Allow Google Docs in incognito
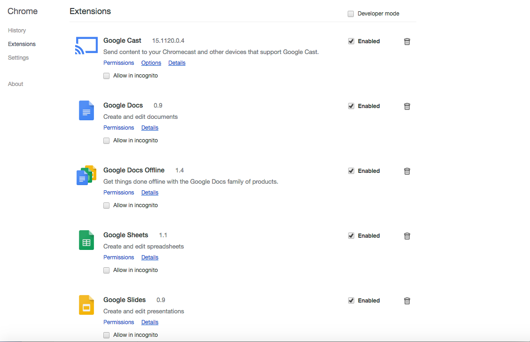 107,140
